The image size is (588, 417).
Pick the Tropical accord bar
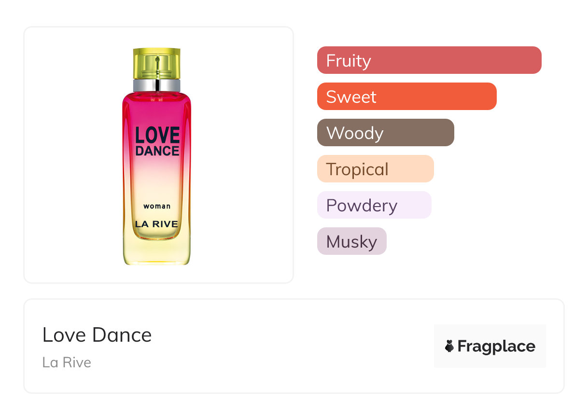[x=375, y=169]
